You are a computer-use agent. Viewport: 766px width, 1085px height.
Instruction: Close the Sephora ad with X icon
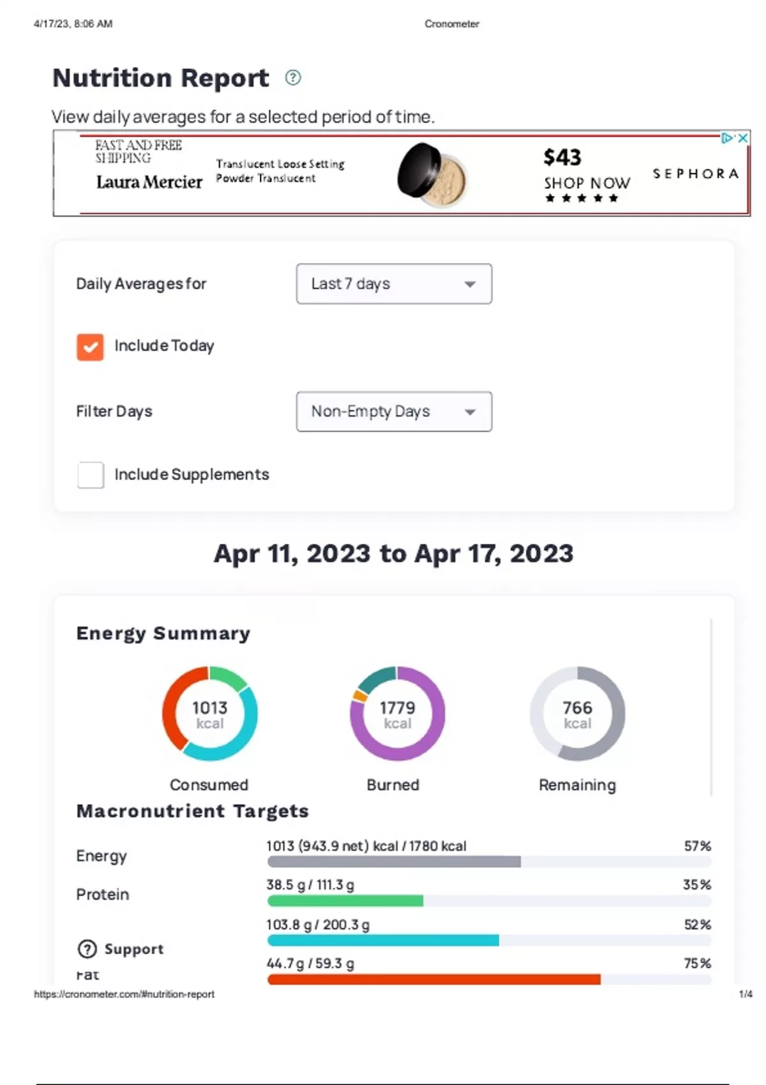(743, 138)
